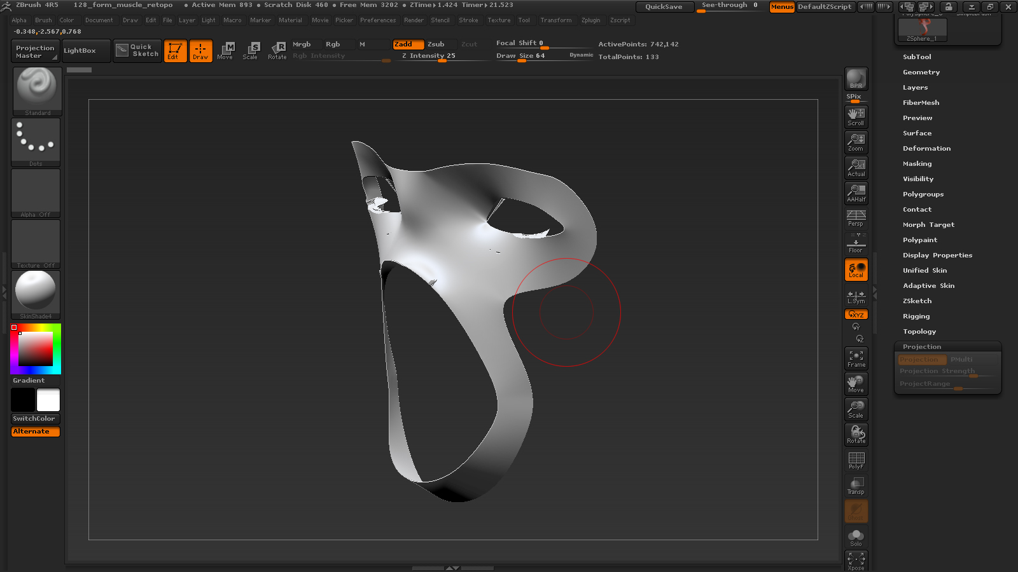Enable Solo mode on the right shelf
The height and width of the screenshot is (572, 1018).
point(856,536)
